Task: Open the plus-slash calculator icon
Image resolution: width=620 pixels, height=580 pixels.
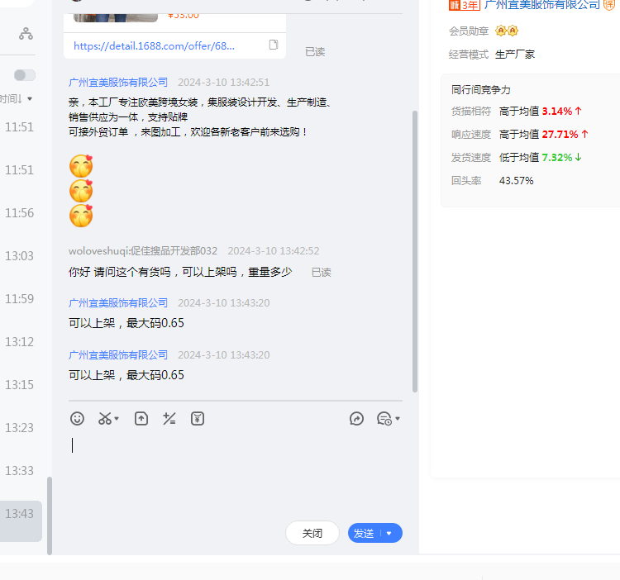Action: 169,419
